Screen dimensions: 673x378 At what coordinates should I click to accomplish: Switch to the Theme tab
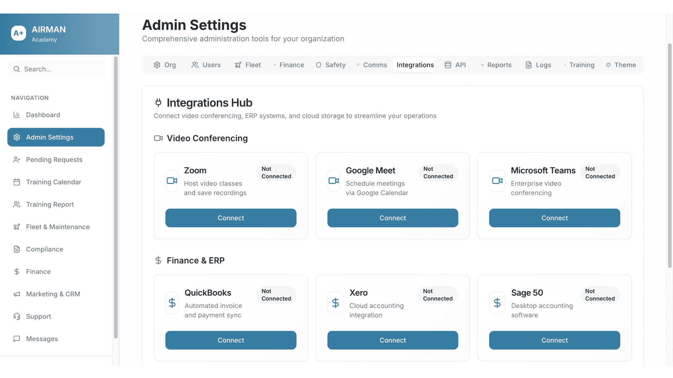[x=621, y=65]
